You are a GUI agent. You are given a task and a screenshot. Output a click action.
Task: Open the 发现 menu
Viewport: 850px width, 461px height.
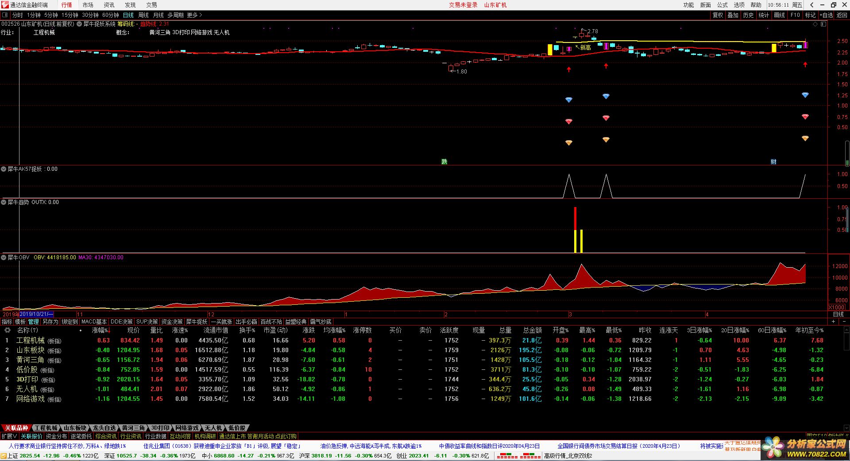click(x=130, y=5)
